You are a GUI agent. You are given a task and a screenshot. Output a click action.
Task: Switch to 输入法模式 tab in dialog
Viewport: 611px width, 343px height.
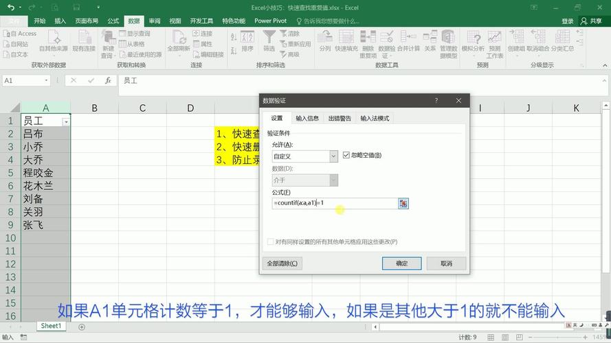click(x=375, y=118)
